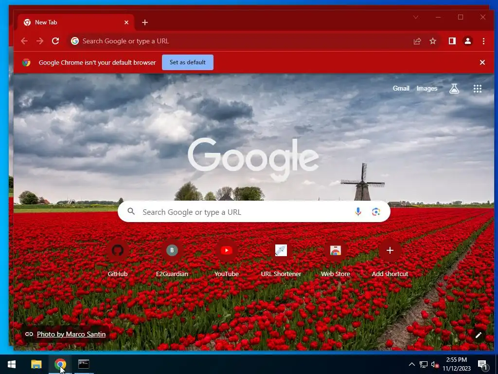Open the notification center icon
The image size is (498, 374).
(x=483, y=364)
